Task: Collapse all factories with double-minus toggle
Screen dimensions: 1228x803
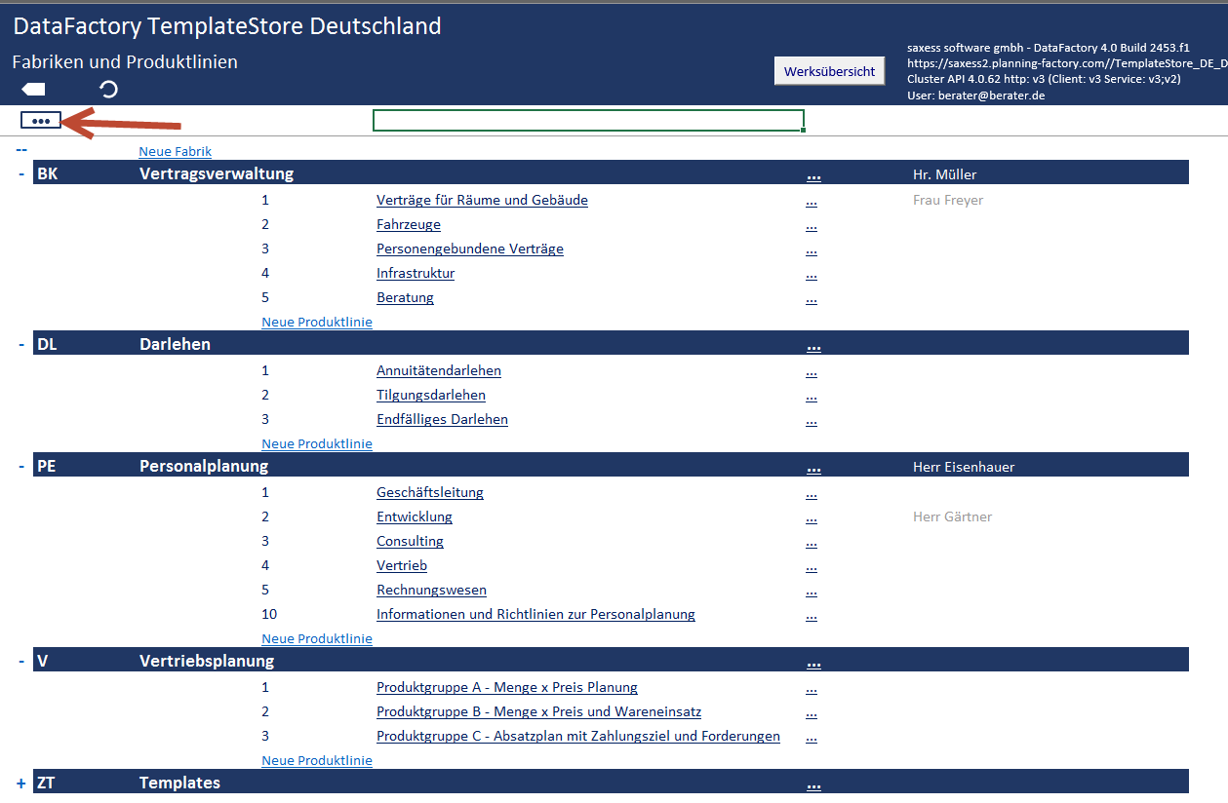Action: [21, 150]
